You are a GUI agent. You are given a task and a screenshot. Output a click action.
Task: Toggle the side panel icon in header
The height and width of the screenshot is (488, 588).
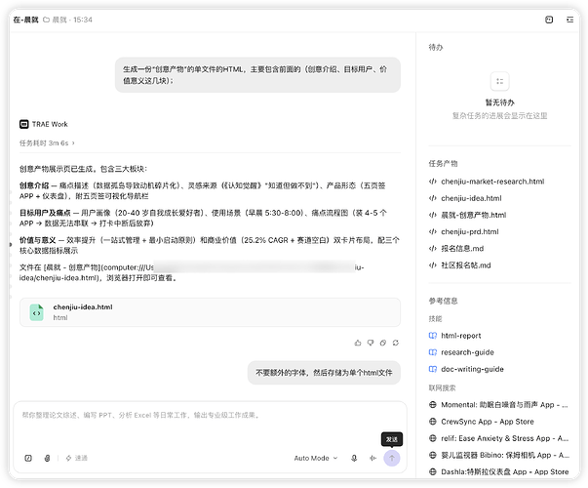point(549,20)
